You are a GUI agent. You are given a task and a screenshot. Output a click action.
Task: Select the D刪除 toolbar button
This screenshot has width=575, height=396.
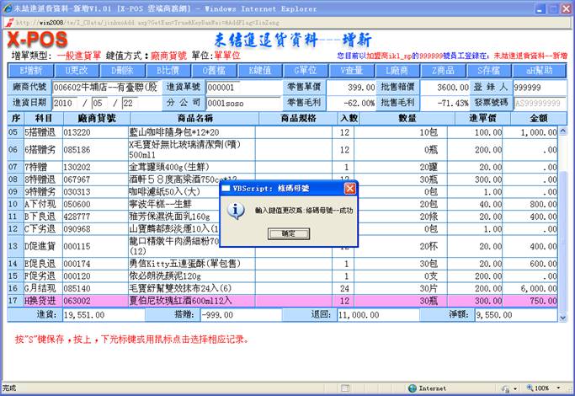click(x=124, y=70)
